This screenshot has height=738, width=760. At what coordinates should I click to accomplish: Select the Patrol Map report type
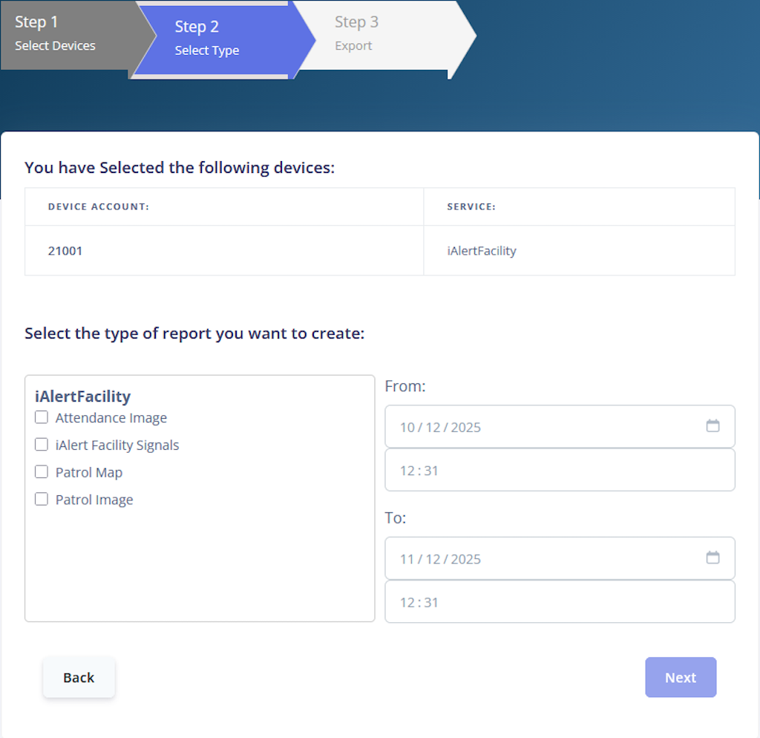point(41,471)
